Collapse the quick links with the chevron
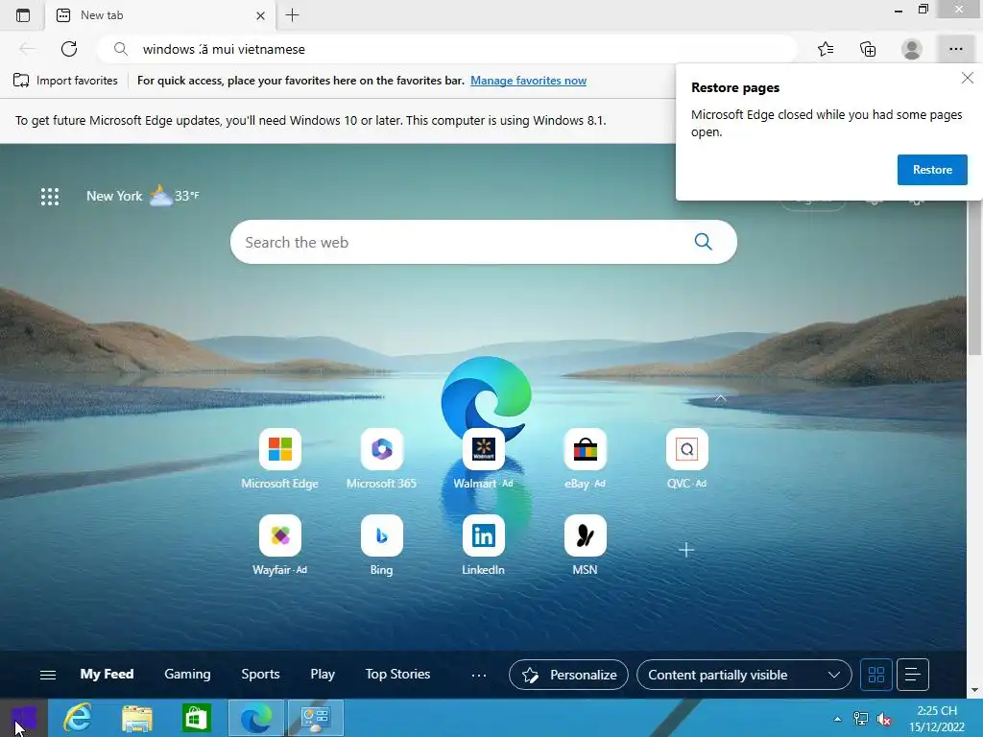Viewport: 983px width, 737px height. (x=720, y=398)
